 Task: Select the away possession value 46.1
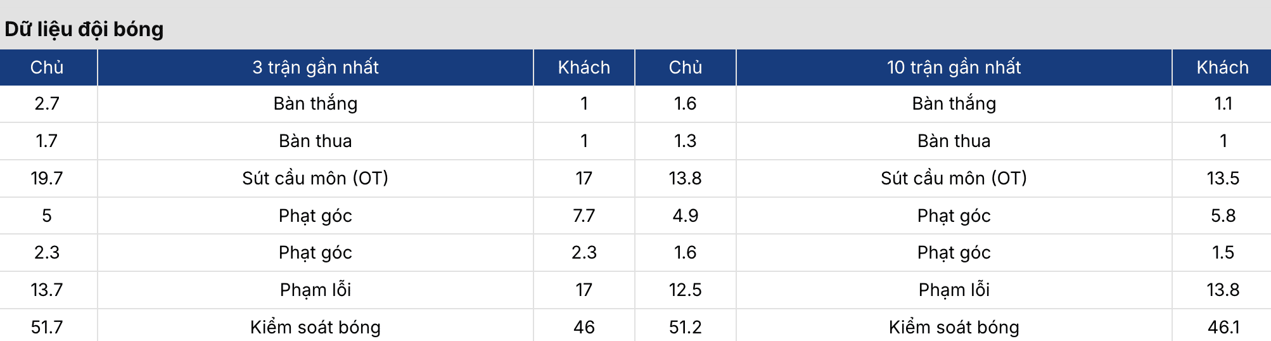pos(1222,327)
